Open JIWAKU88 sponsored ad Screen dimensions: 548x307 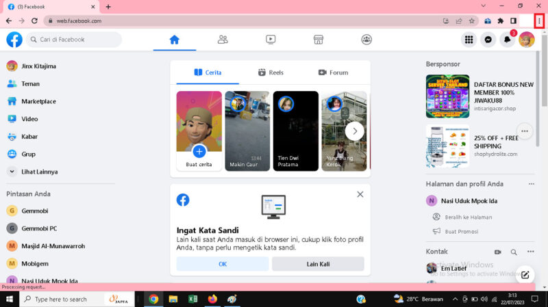tap(480, 96)
